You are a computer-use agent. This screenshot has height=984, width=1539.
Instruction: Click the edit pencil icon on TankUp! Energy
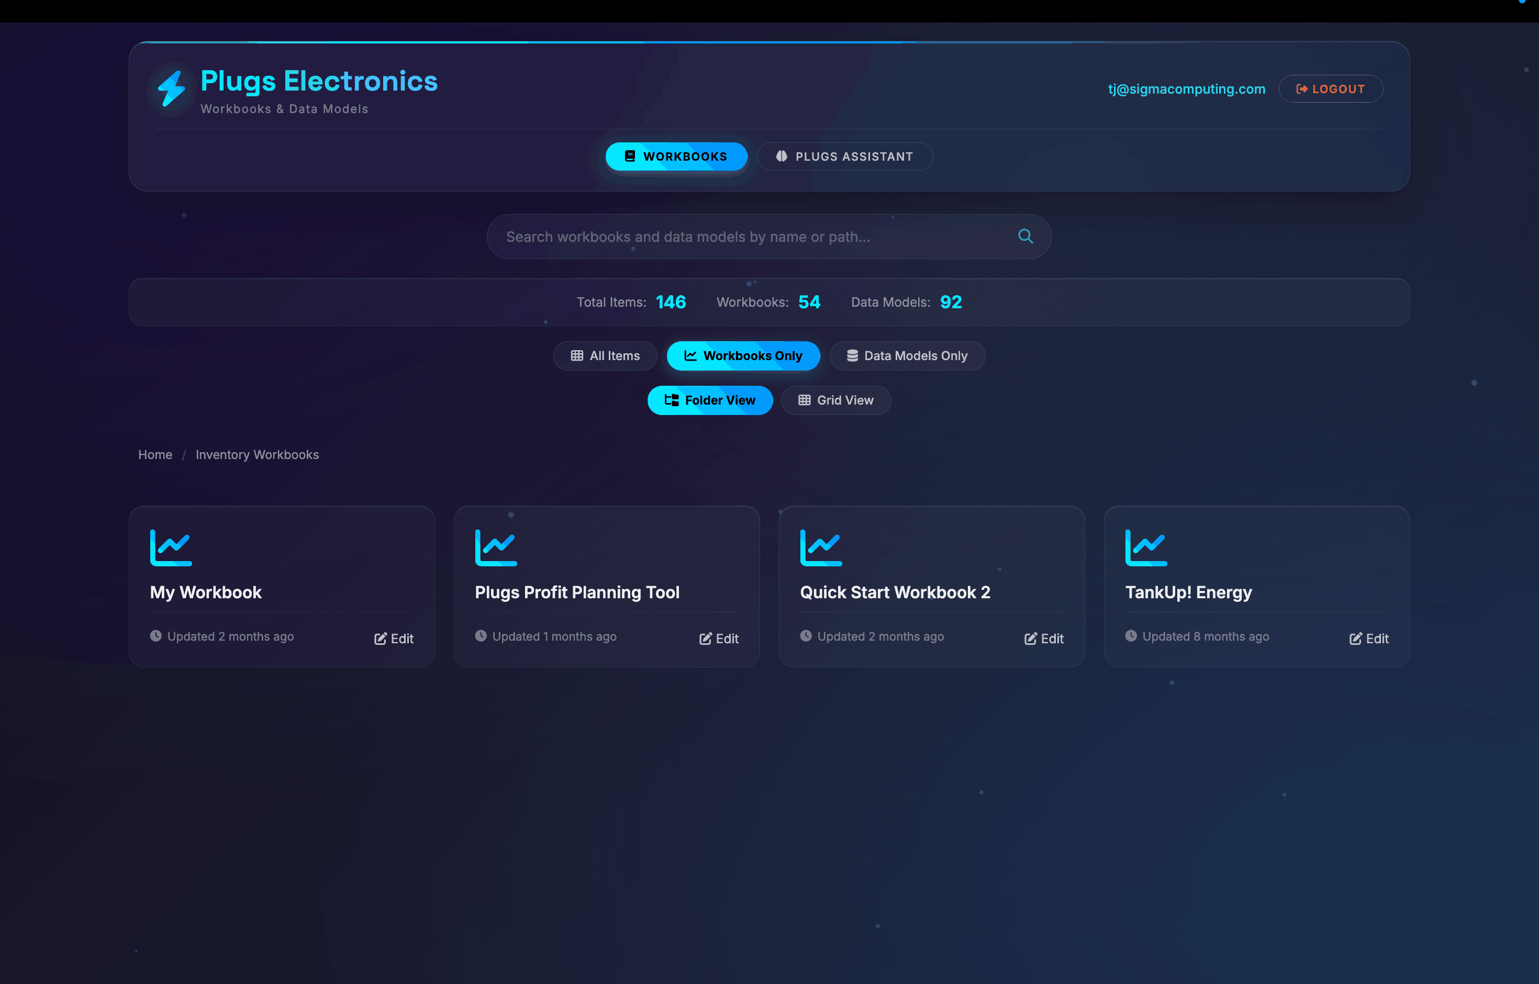click(x=1355, y=639)
